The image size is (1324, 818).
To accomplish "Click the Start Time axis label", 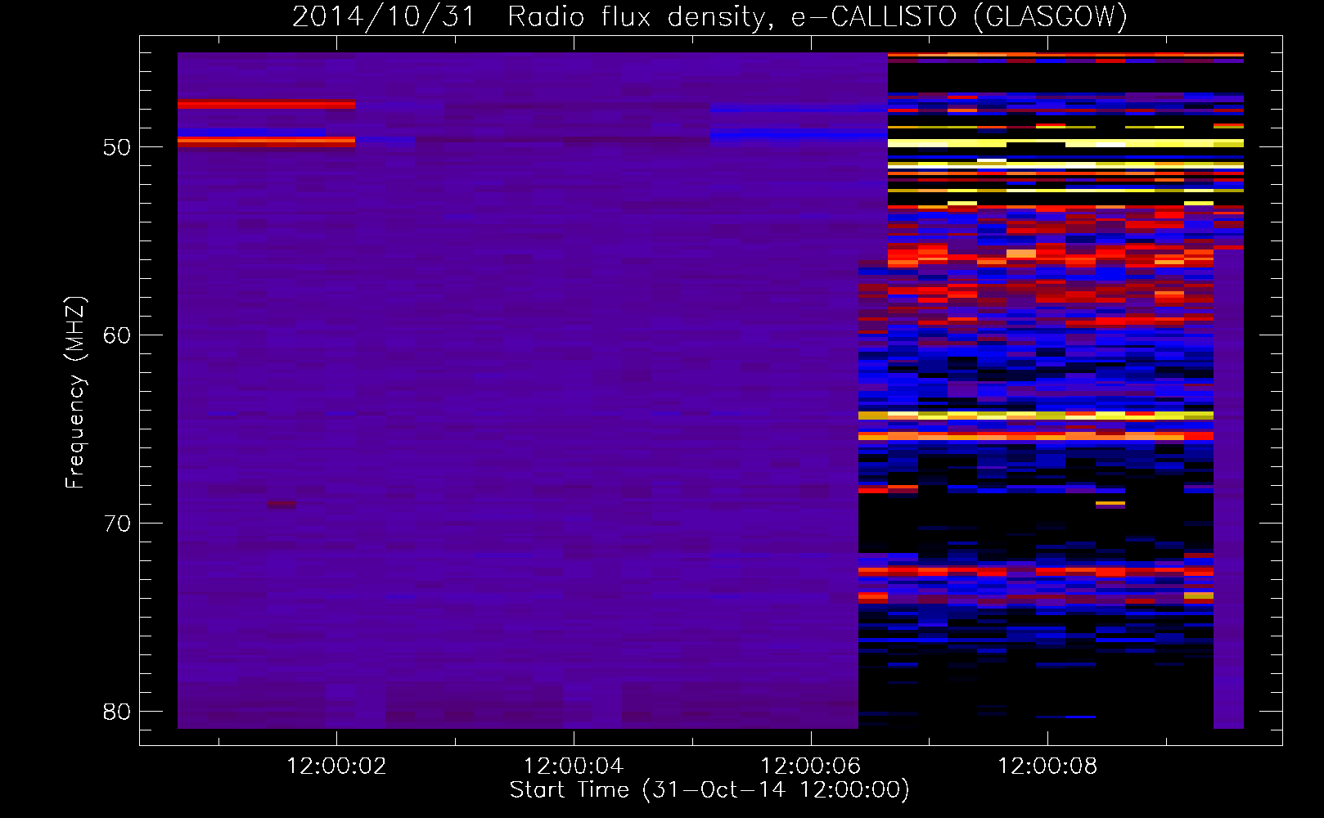I will click(709, 790).
